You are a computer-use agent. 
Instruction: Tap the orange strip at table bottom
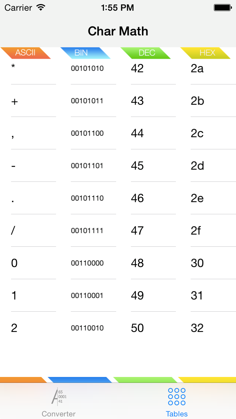pos(24,380)
